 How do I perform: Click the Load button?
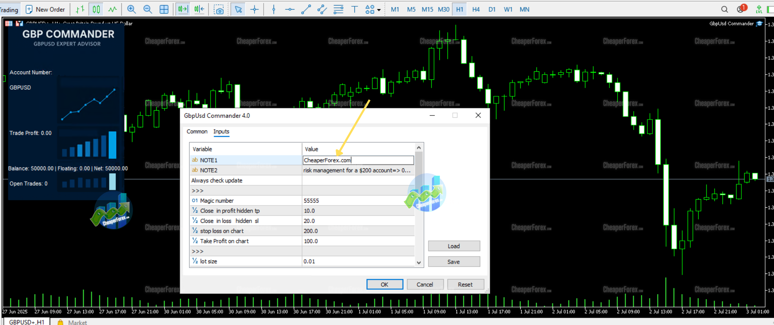coord(454,246)
